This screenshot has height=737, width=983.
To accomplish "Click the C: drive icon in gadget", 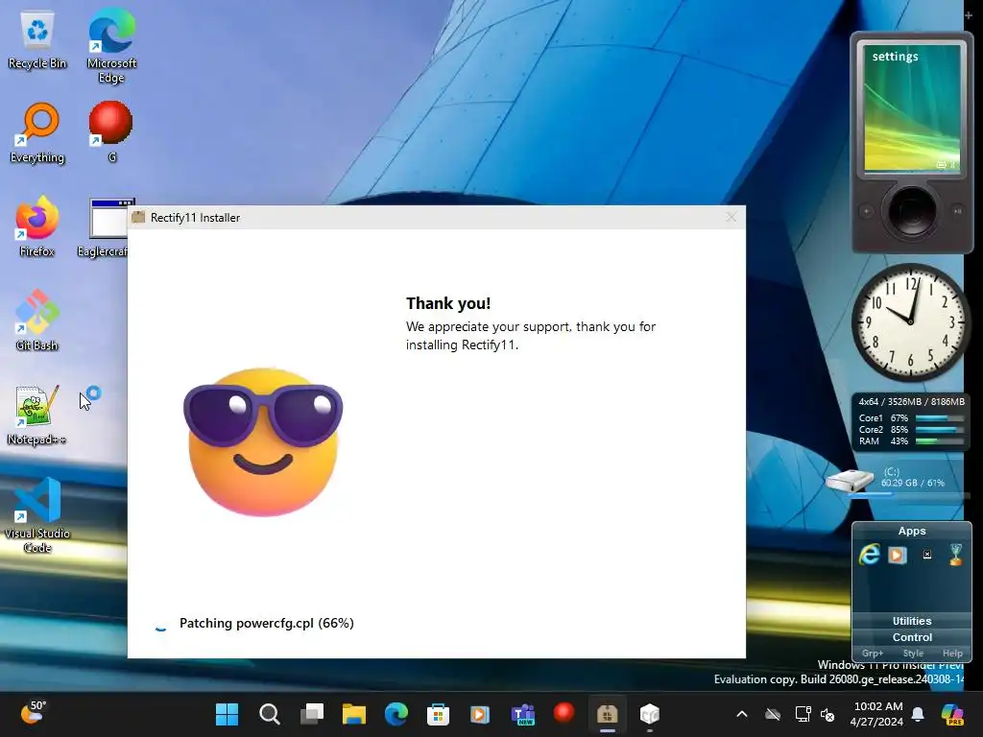I will (850, 481).
